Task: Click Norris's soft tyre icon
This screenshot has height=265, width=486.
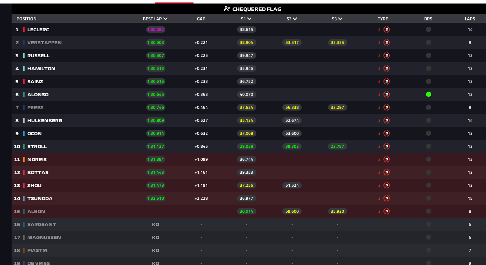Action: coord(387,159)
